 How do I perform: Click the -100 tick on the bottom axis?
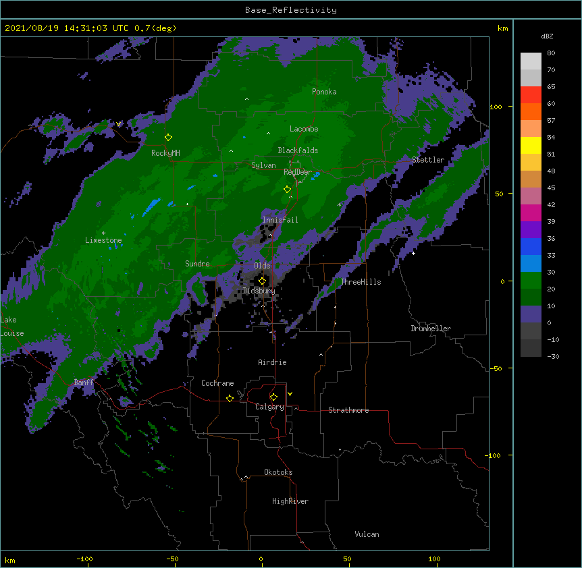pos(84,559)
